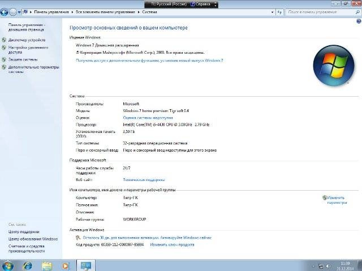Open 'Техническая поддержка' website link
This screenshot has width=362, height=271.
coord(144,179)
